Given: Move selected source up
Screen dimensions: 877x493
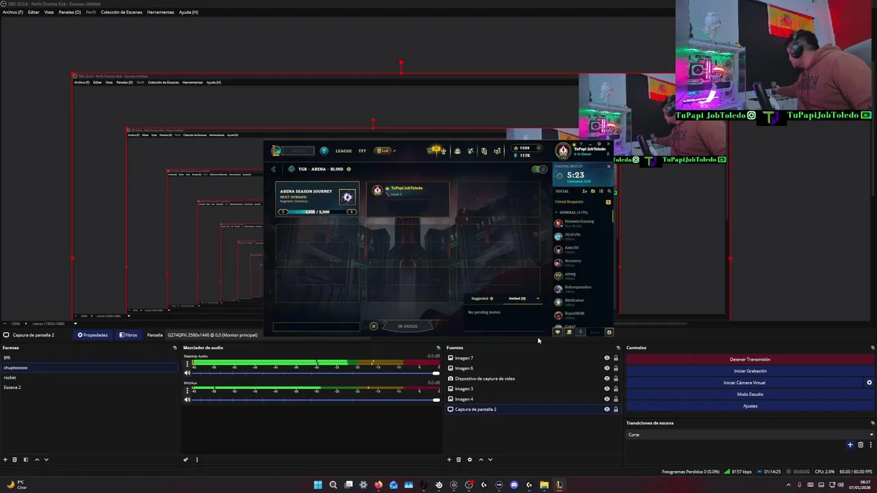Looking at the screenshot, I should [481, 459].
